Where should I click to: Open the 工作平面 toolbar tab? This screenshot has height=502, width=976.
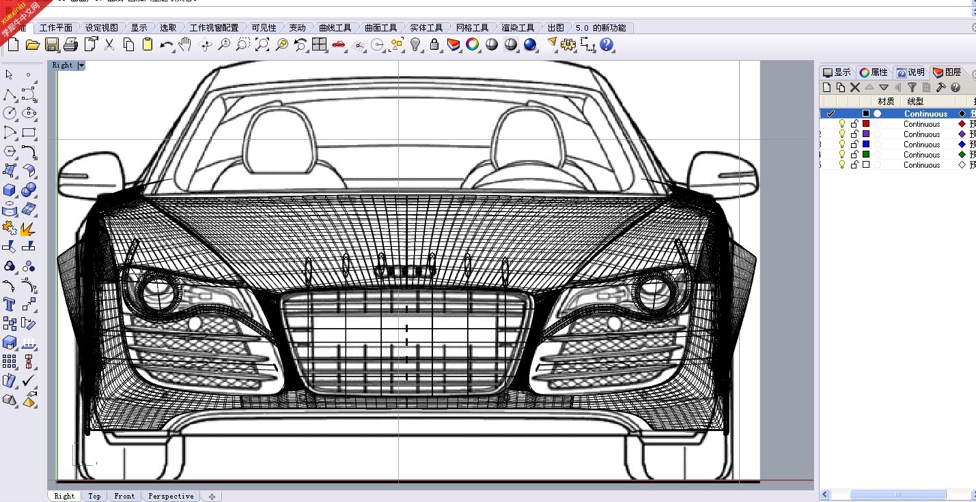[56, 28]
